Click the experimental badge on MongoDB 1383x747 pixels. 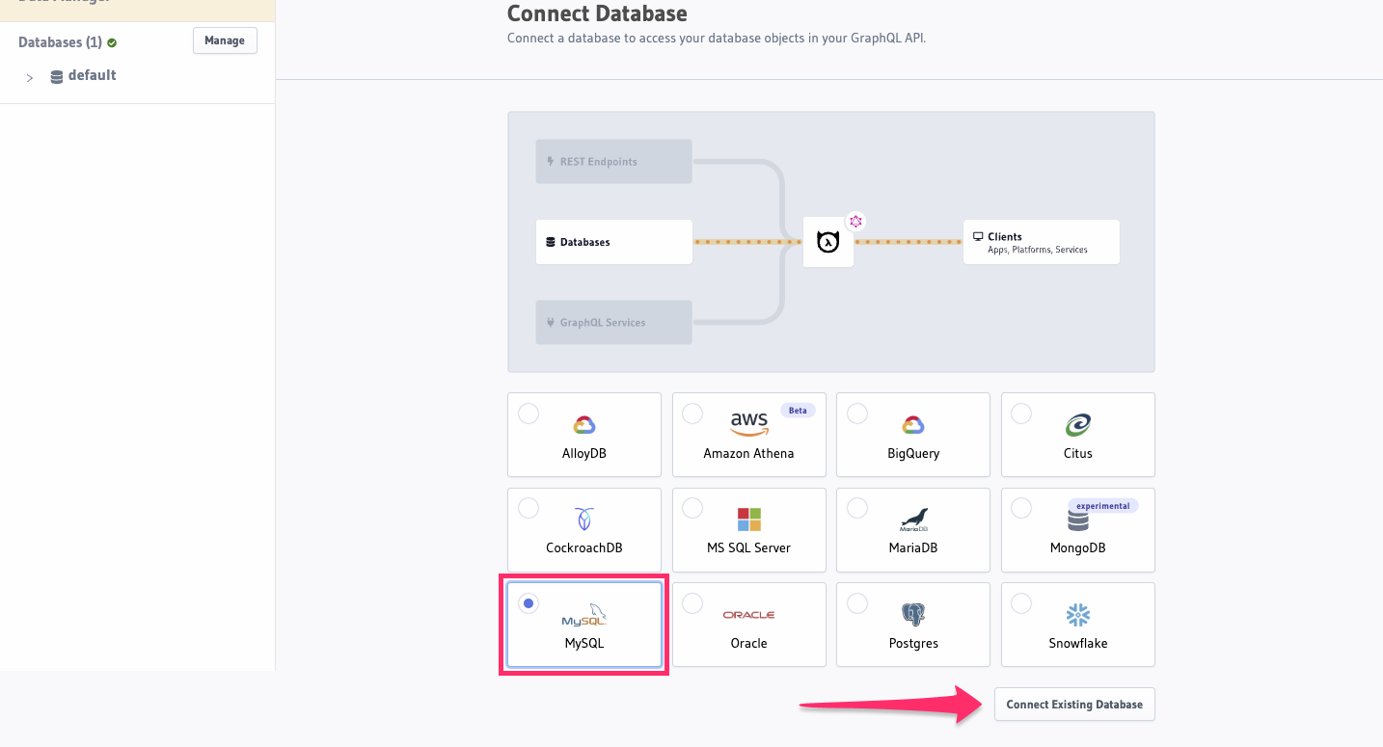pyautogui.click(x=1102, y=505)
